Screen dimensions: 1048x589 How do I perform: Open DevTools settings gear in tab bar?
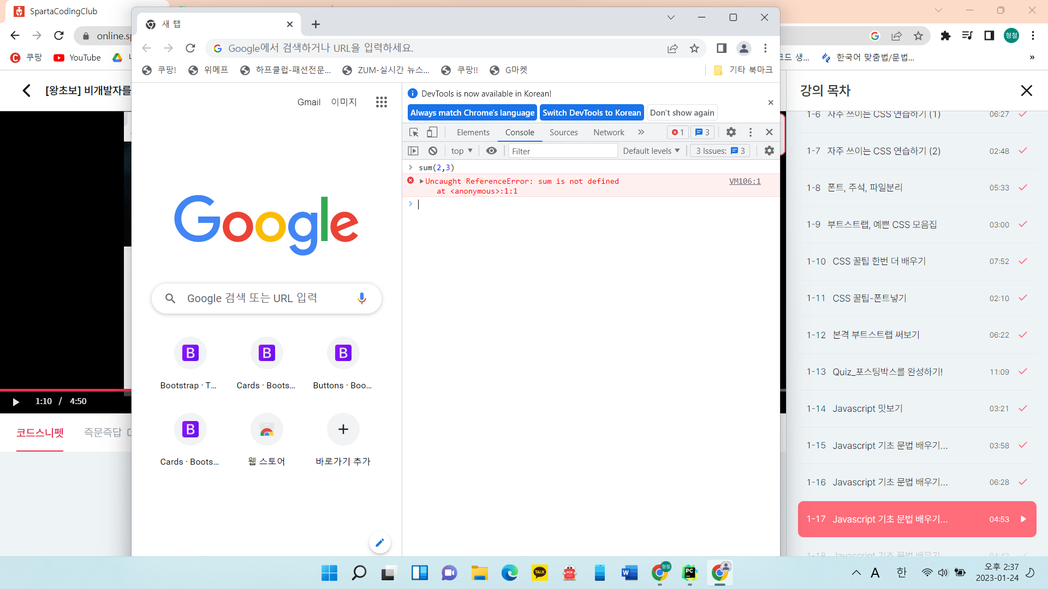pos(731,132)
